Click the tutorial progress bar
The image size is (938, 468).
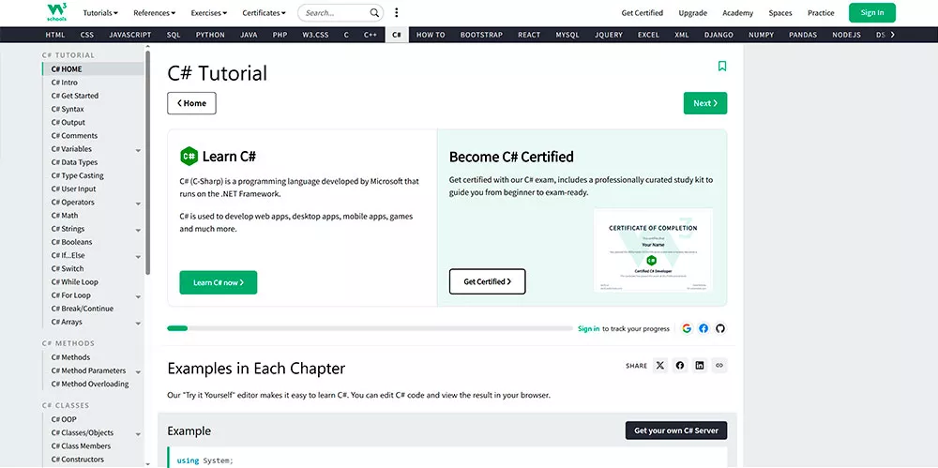[x=370, y=328]
